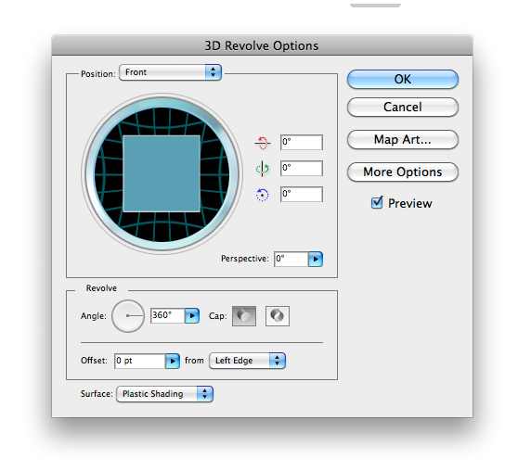Show More Options in the dialog
This screenshot has height=471, width=518.
[x=403, y=172]
